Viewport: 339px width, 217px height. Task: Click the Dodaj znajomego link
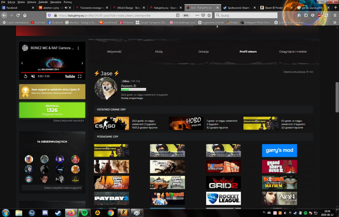[132, 98]
